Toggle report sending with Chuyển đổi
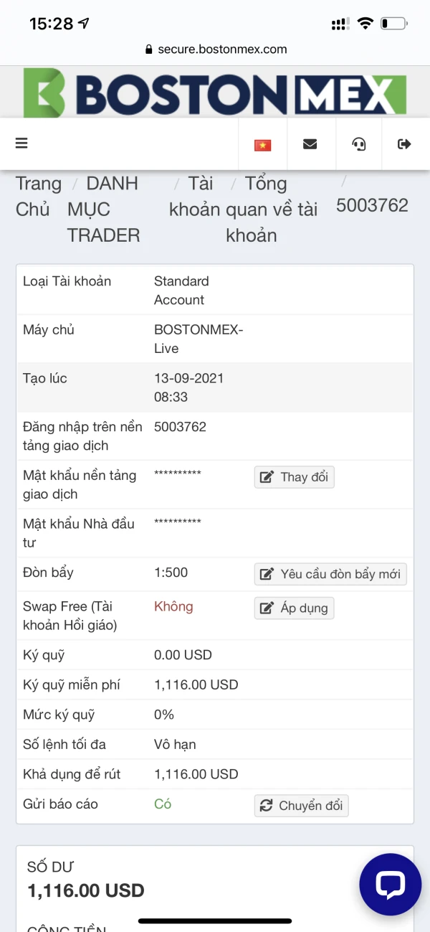This screenshot has height=932, width=430. [302, 806]
